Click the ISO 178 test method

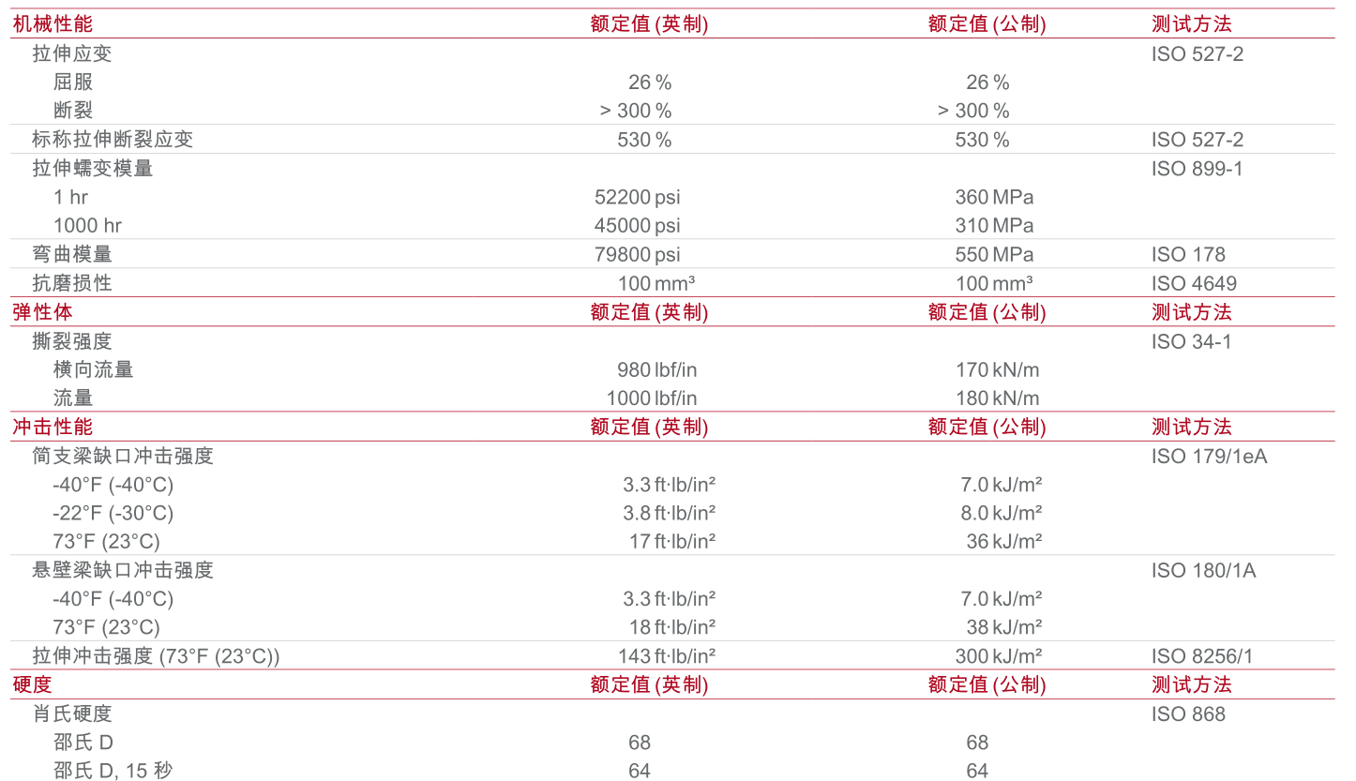point(1188,254)
